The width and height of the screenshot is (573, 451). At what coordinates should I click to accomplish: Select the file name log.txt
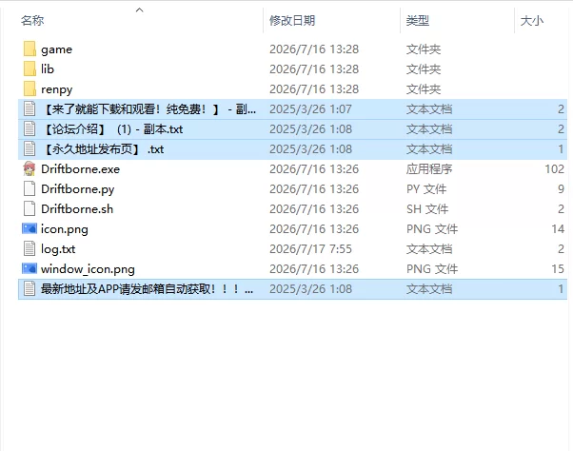coord(58,249)
